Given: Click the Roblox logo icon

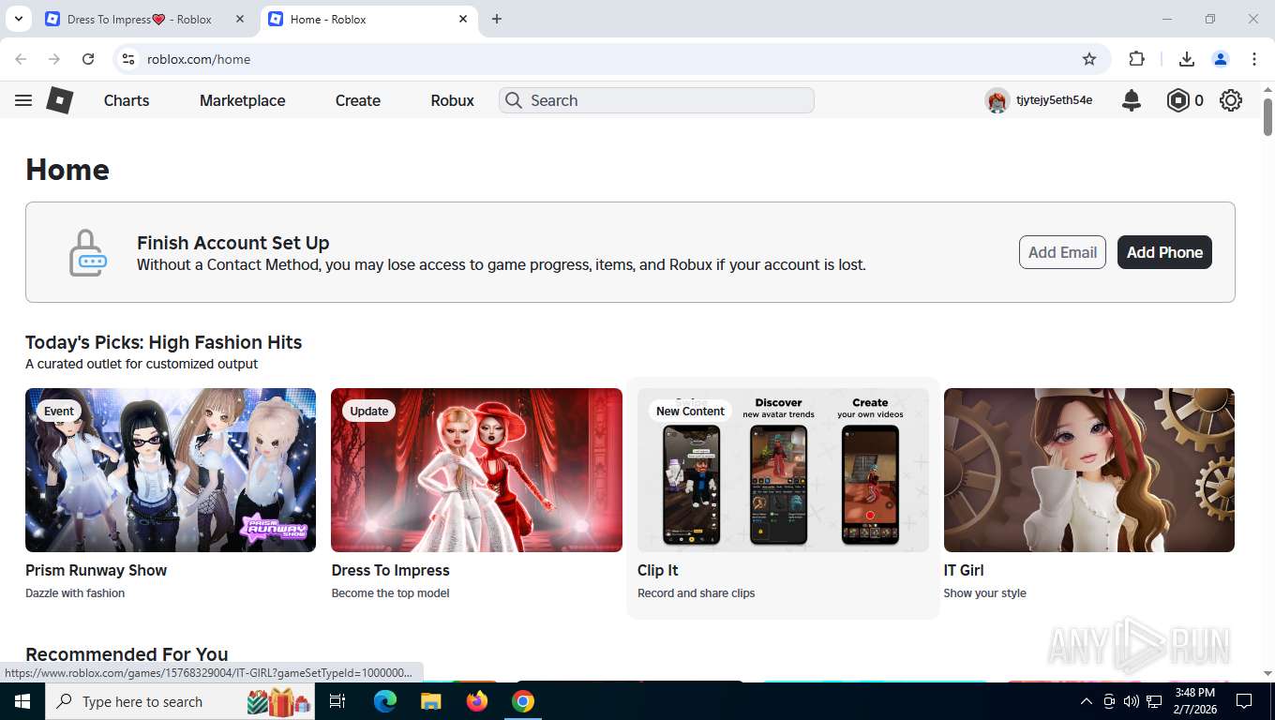Looking at the screenshot, I should (60, 100).
